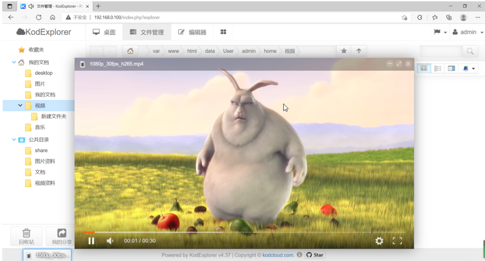
Task: Switch to split column view
Action: [x=452, y=68]
